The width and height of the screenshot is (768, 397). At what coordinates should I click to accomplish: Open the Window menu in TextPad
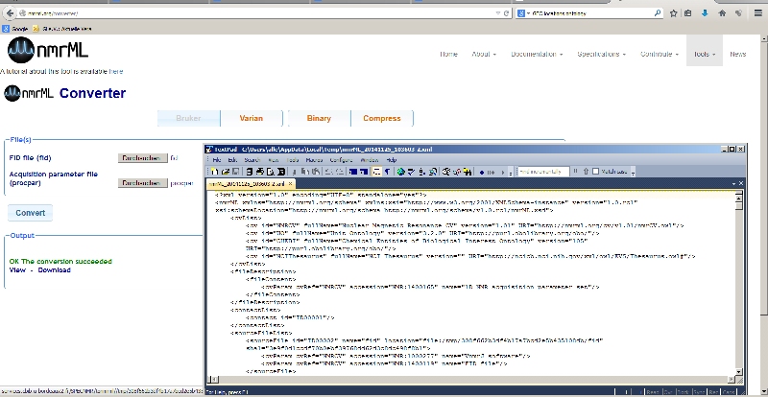pos(370,160)
